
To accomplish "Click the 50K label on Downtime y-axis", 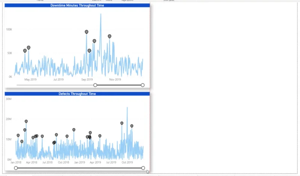I will coord(10,53).
